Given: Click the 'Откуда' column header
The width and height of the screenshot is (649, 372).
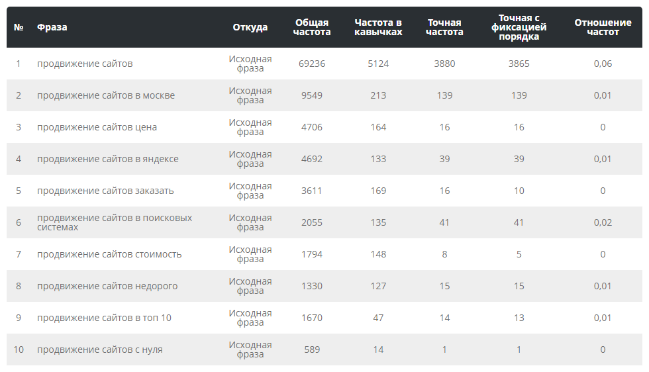Looking at the screenshot, I should [250, 27].
